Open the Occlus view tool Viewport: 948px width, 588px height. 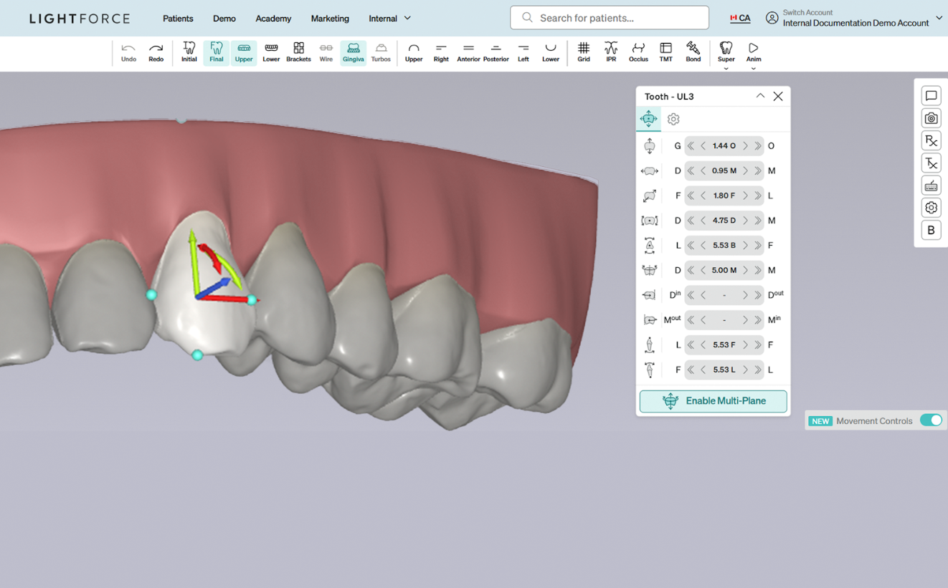(637, 52)
